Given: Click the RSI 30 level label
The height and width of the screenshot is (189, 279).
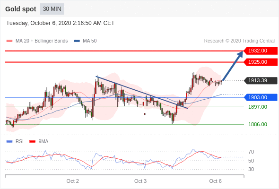Looking at the screenshot, I should tap(251, 169).
